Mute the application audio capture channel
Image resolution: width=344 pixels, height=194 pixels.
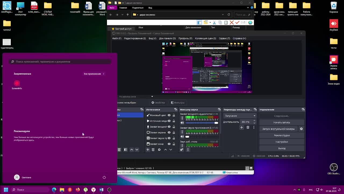pyautogui.click(x=182, y=137)
